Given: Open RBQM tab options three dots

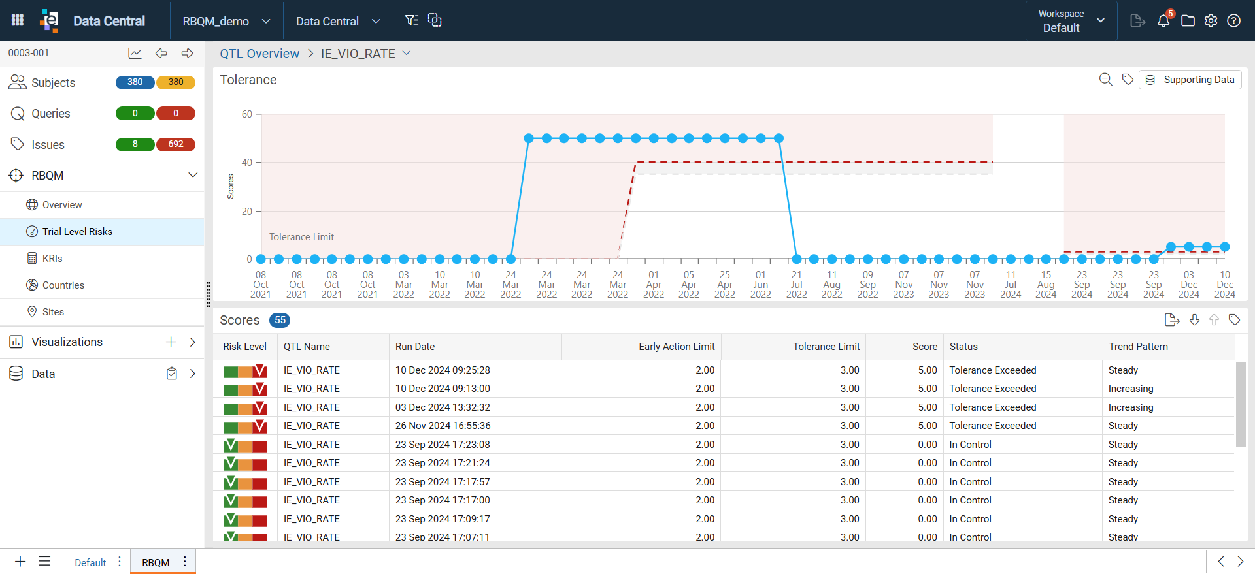Looking at the screenshot, I should coord(185,562).
